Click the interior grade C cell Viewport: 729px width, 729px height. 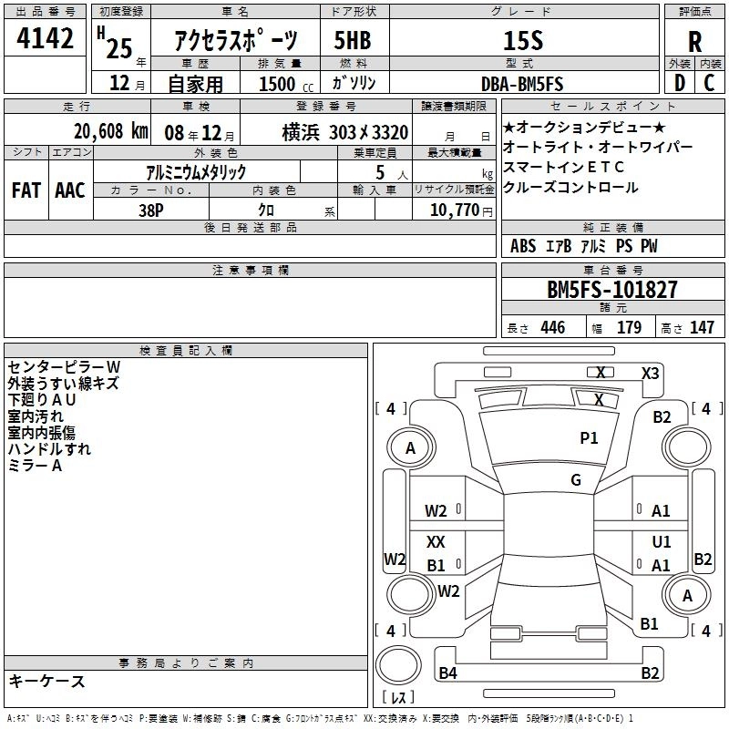tap(709, 83)
